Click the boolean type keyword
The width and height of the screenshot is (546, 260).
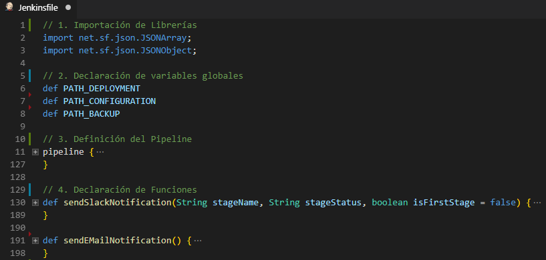tap(390, 203)
